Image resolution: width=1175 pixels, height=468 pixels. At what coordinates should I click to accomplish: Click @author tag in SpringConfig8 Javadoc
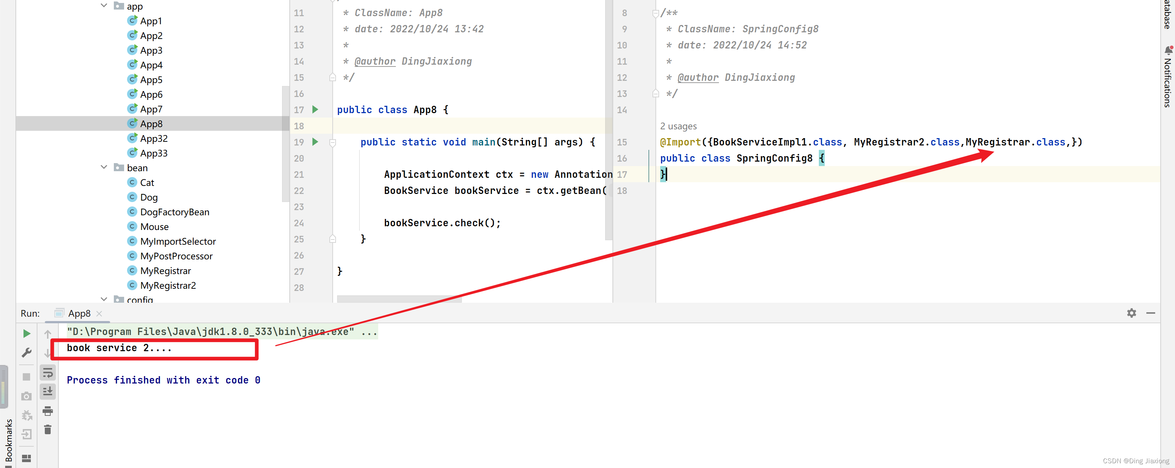(698, 78)
